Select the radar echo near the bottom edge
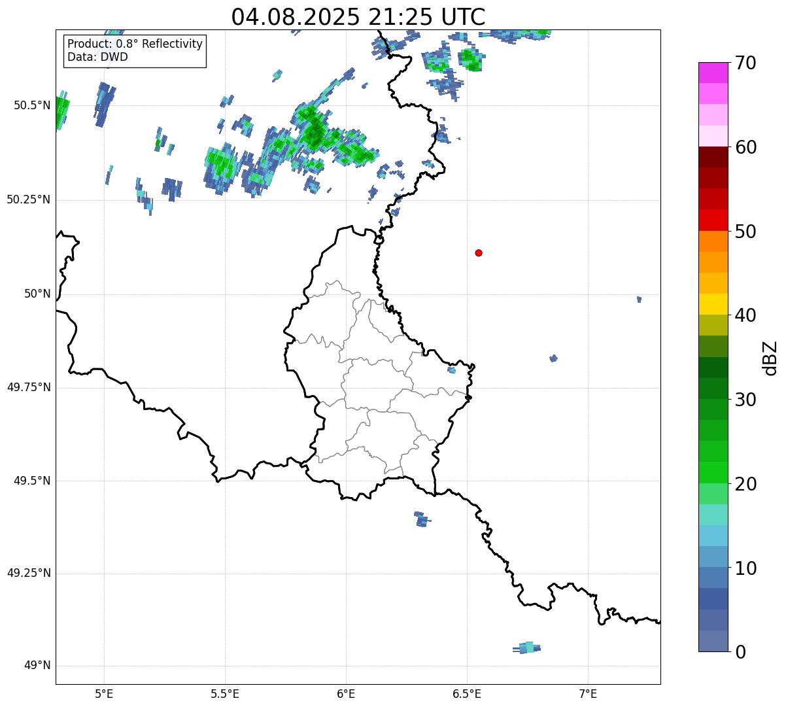This screenshot has height=707, width=786. pyautogui.click(x=528, y=648)
